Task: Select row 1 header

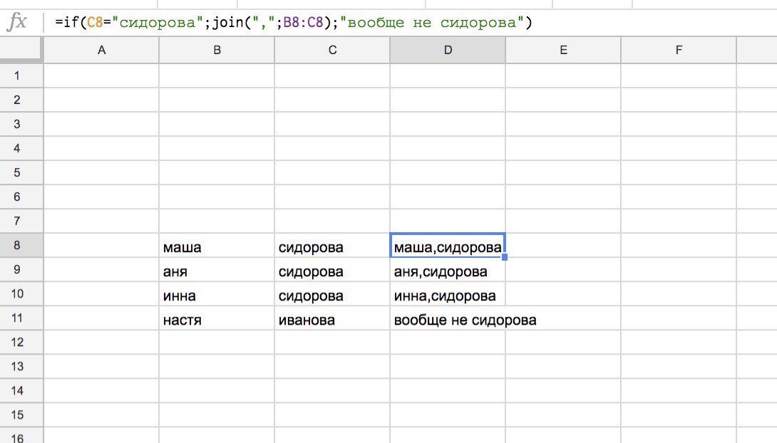Action: 21,76
